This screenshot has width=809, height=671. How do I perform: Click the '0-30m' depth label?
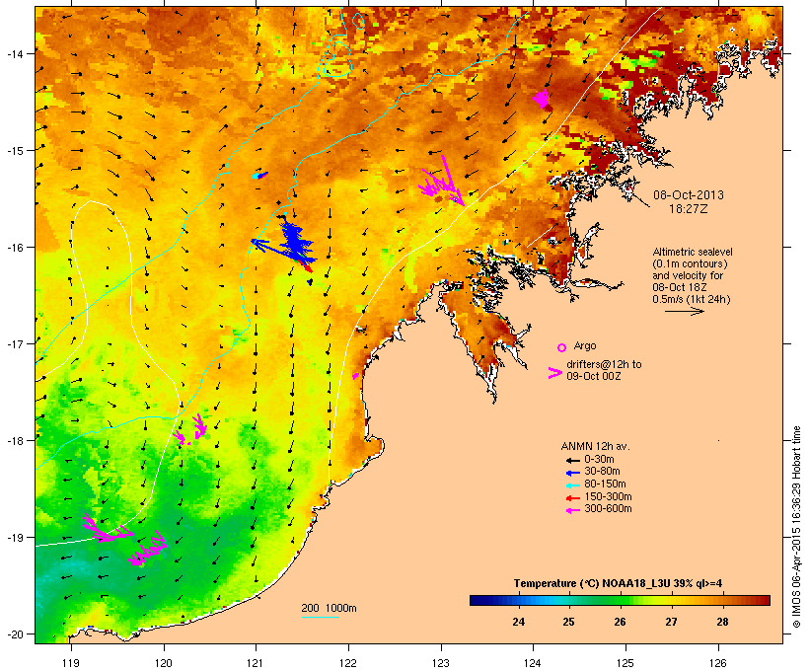[599, 460]
